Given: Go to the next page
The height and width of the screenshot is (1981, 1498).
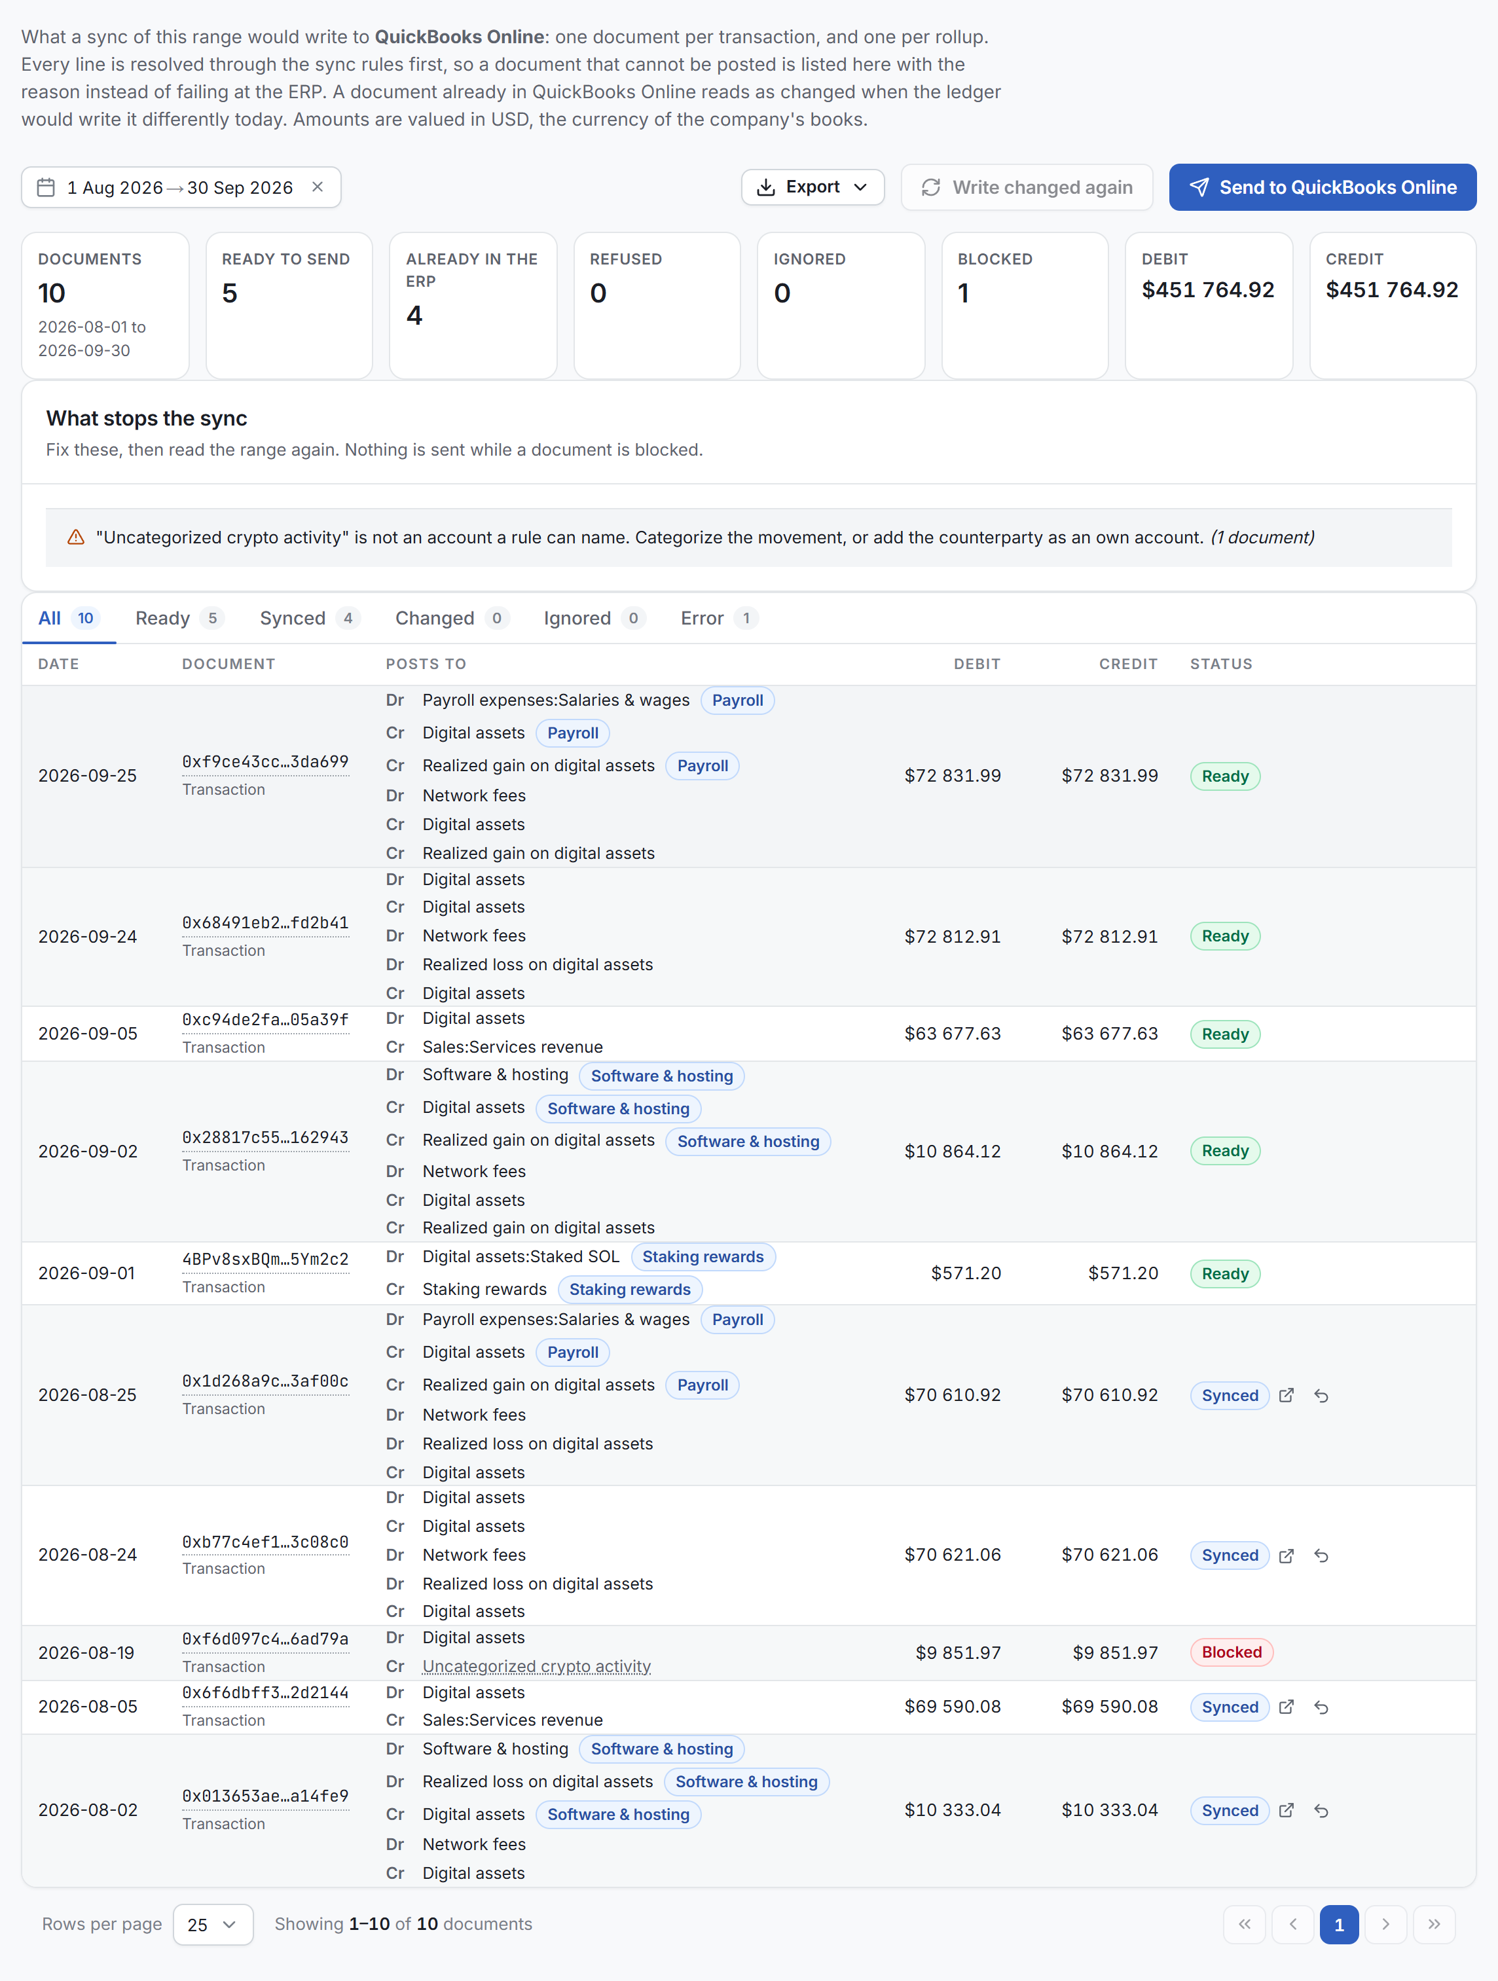Looking at the screenshot, I should [1386, 1925].
